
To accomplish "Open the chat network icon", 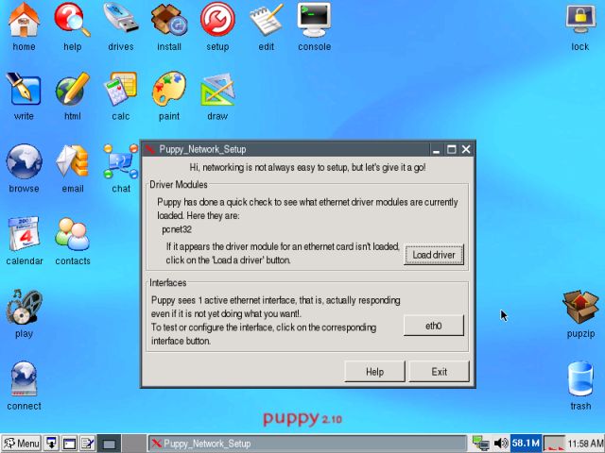I will (121, 161).
